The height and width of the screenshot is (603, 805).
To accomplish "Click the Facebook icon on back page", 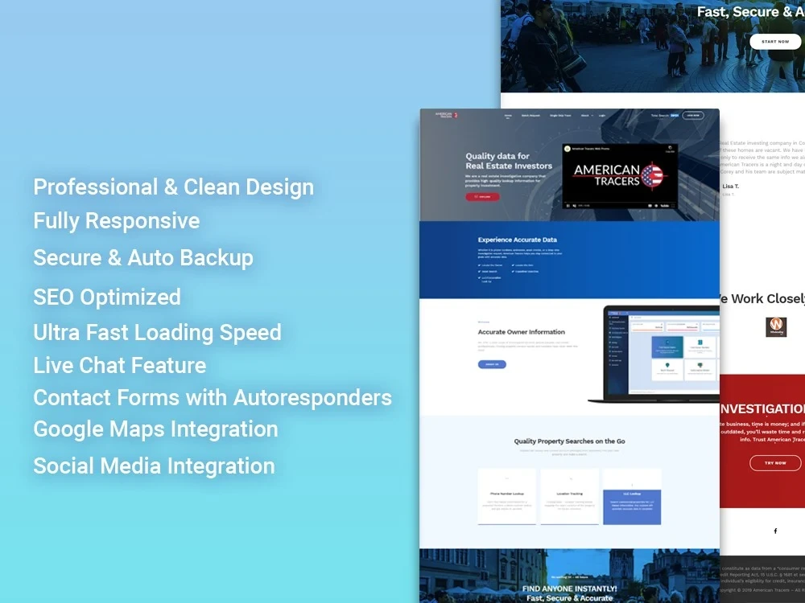I will (x=775, y=531).
